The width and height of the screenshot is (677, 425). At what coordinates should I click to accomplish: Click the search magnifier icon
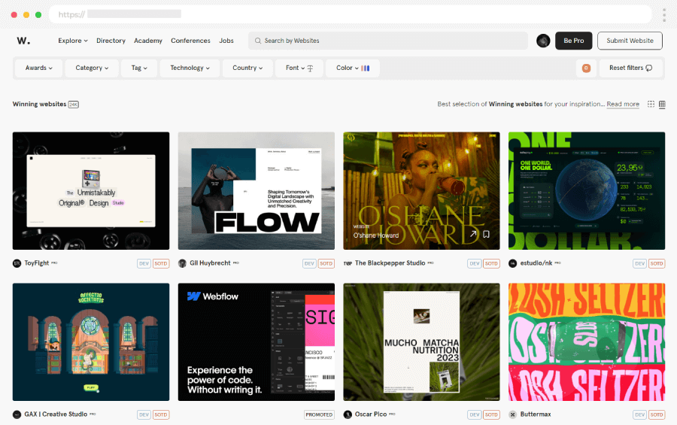pos(257,41)
